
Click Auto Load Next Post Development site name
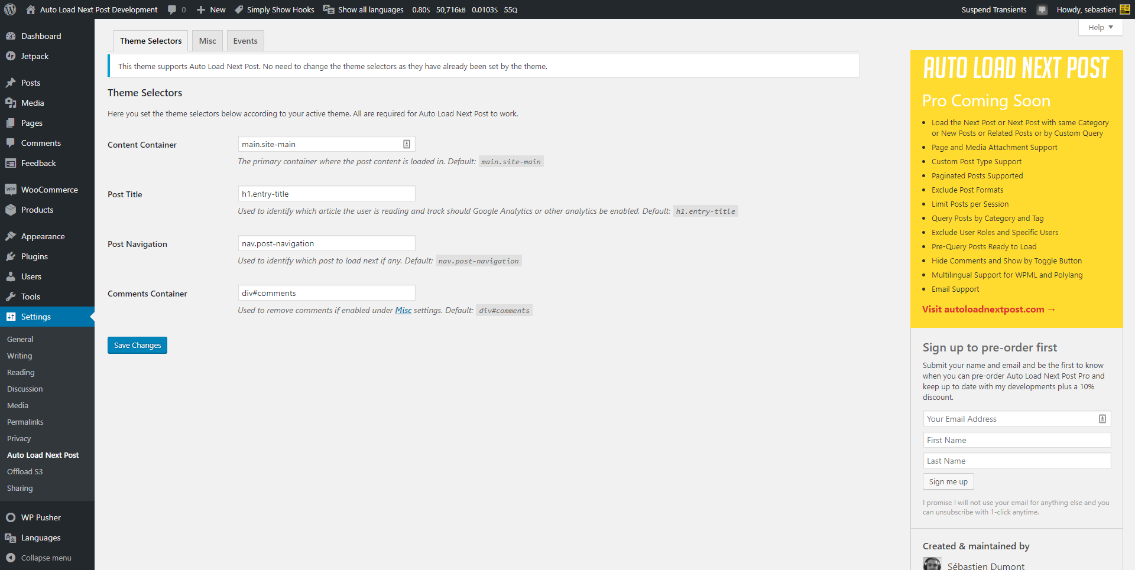(99, 9)
